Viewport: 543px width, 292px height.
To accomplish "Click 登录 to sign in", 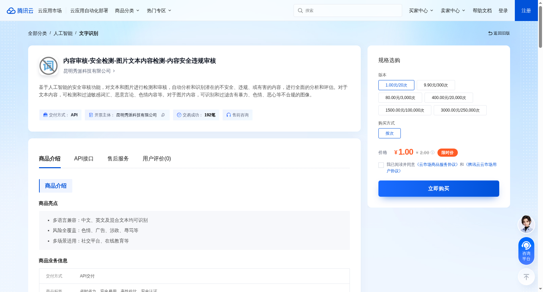I will click(503, 11).
